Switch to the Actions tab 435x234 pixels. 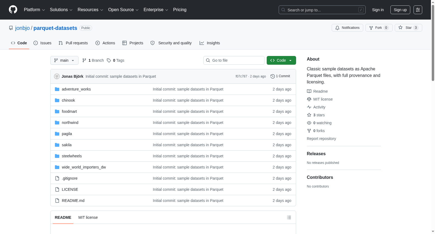105,43
